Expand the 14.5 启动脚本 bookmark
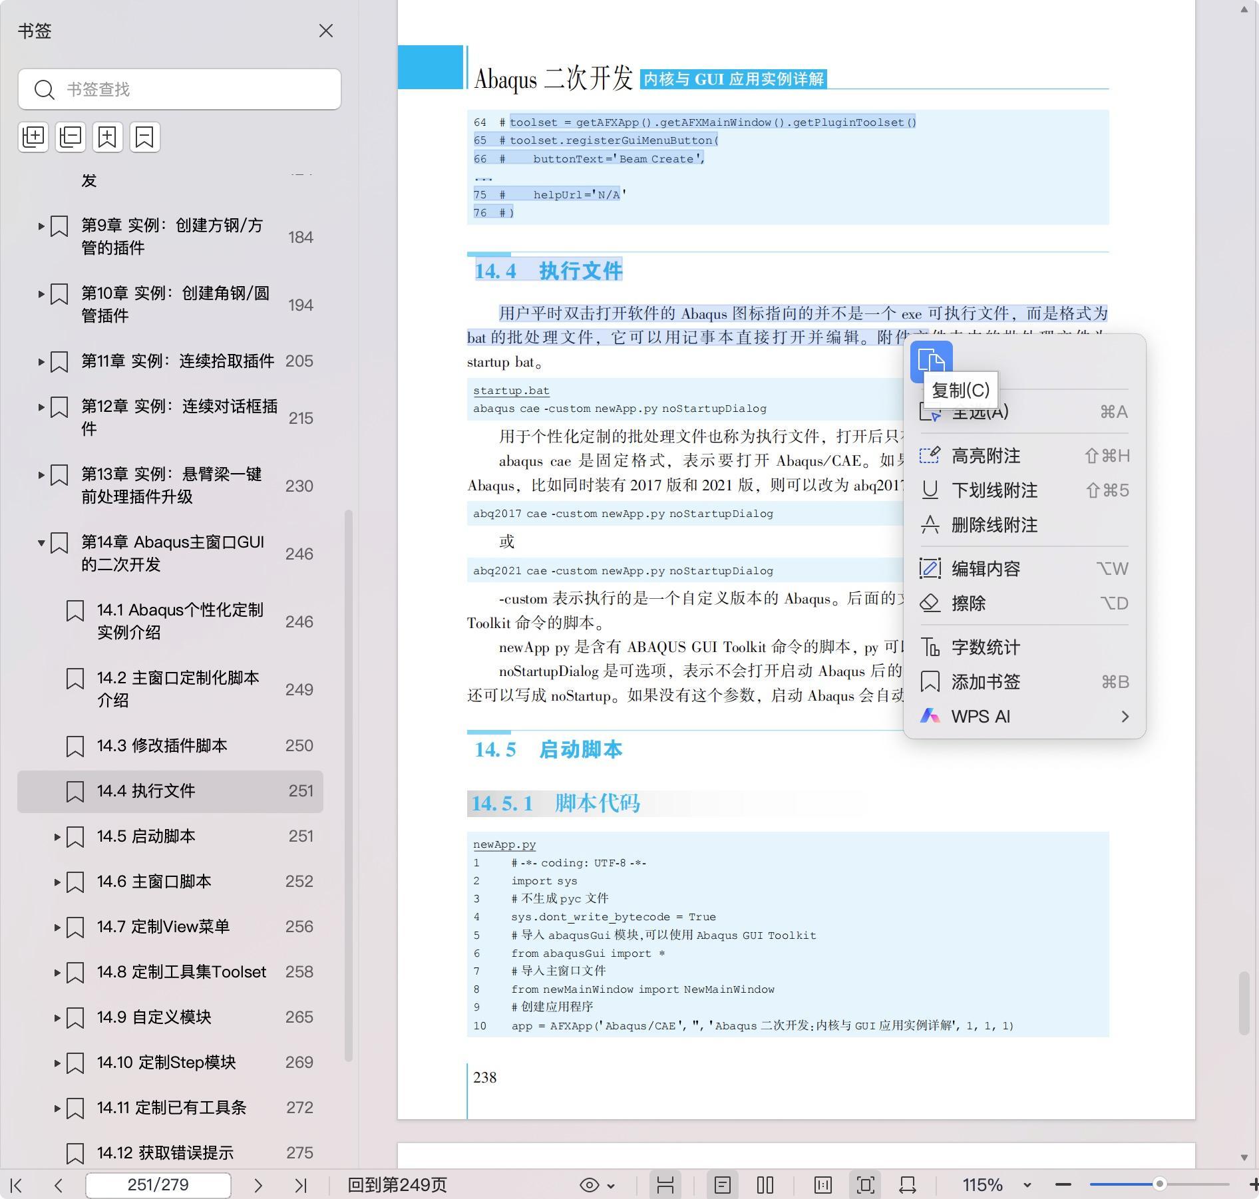The width and height of the screenshot is (1259, 1199). (57, 836)
